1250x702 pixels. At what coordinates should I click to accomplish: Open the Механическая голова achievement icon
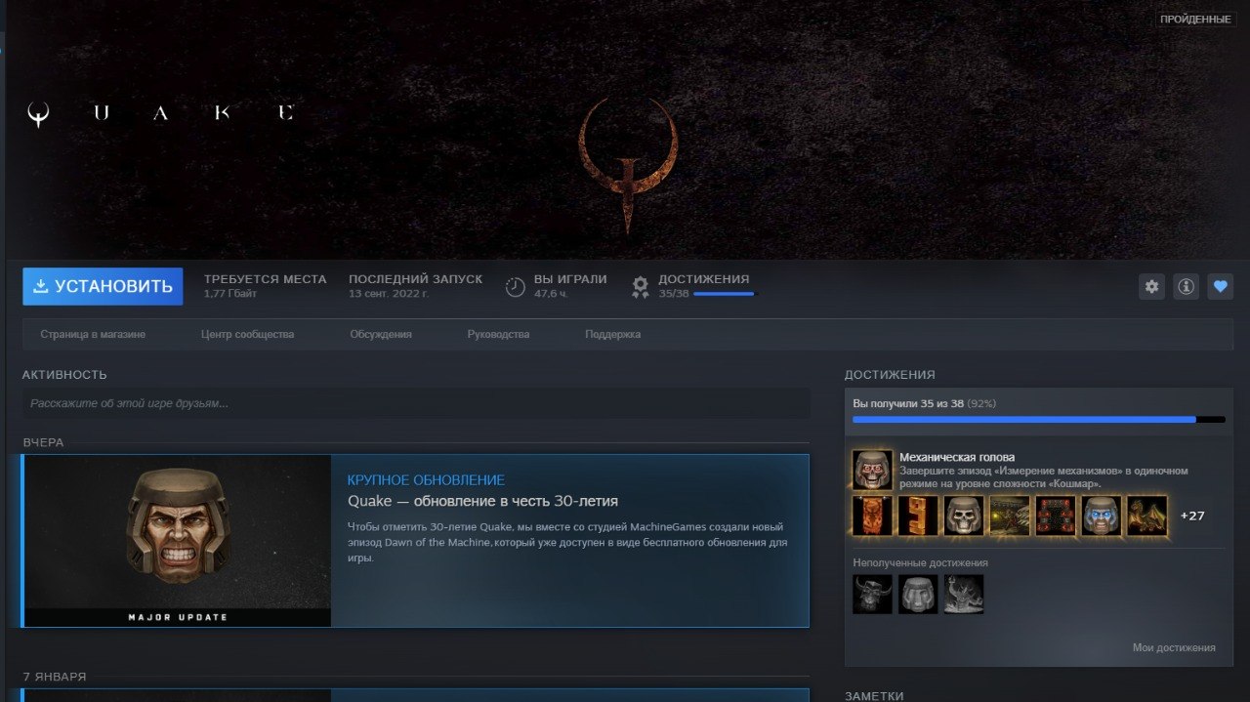pyautogui.click(x=872, y=470)
